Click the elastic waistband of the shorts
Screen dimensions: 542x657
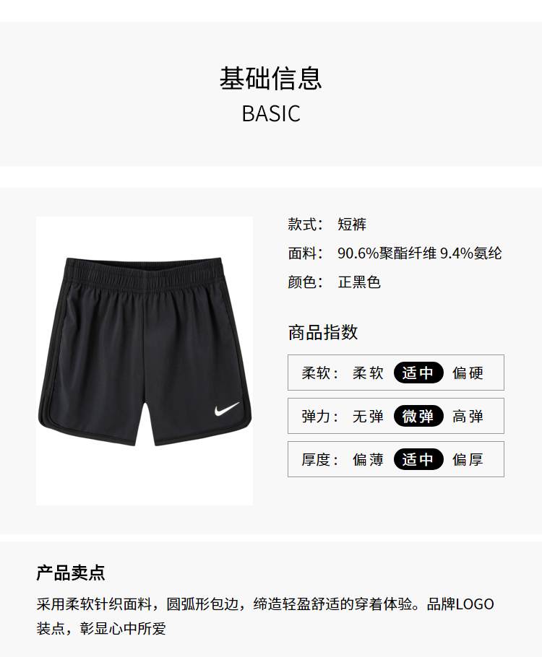(x=144, y=271)
